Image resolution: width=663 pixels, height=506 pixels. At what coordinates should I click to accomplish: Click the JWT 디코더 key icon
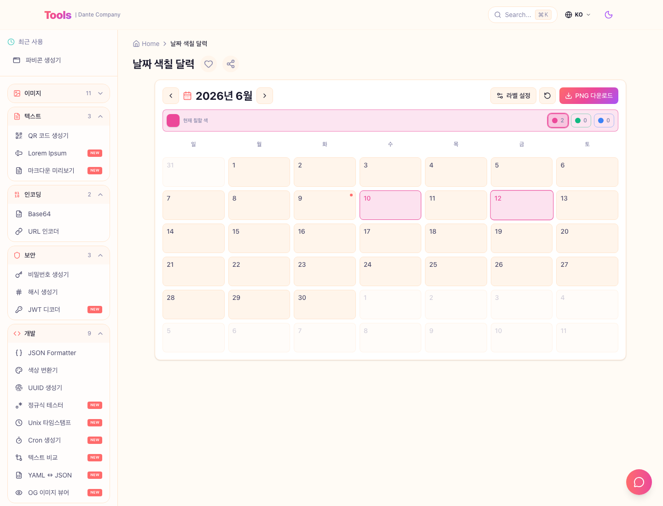pyautogui.click(x=19, y=310)
